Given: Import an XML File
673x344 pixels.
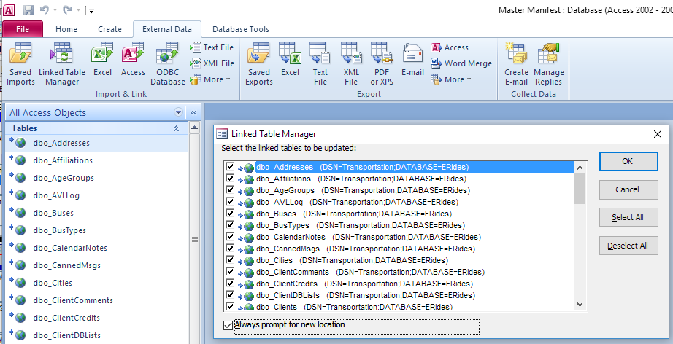Looking at the screenshot, I should [x=212, y=63].
